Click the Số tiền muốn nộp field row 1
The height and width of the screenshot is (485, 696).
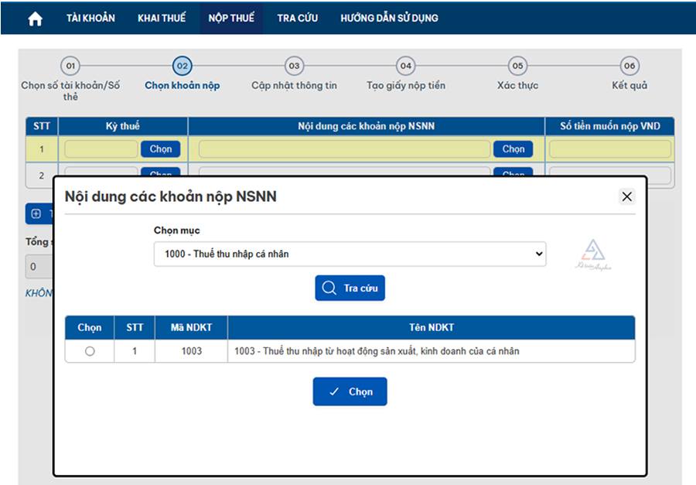pos(609,149)
